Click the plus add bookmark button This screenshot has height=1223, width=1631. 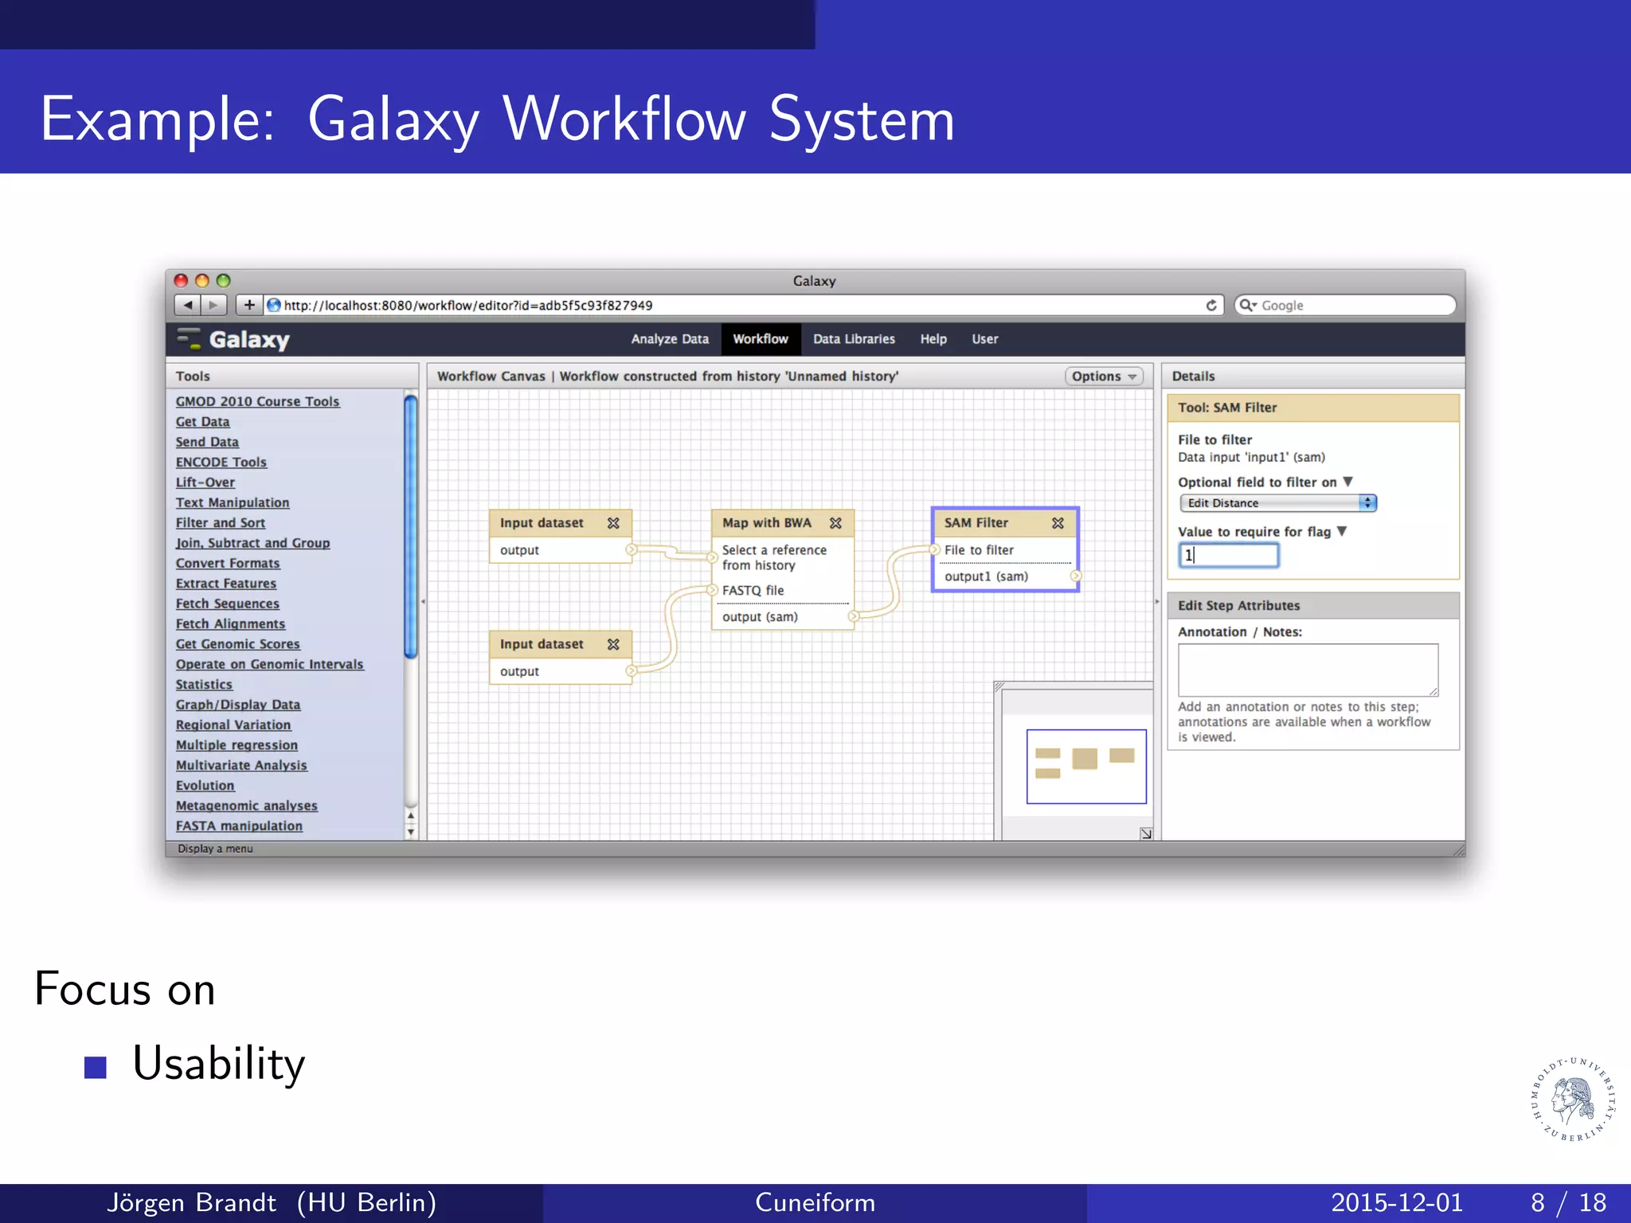[x=249, y=305]
